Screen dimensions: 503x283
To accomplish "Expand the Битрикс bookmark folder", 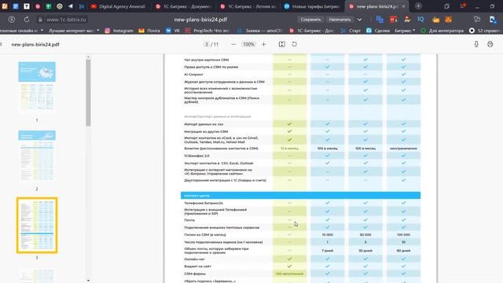I will [x=405, y=31].
